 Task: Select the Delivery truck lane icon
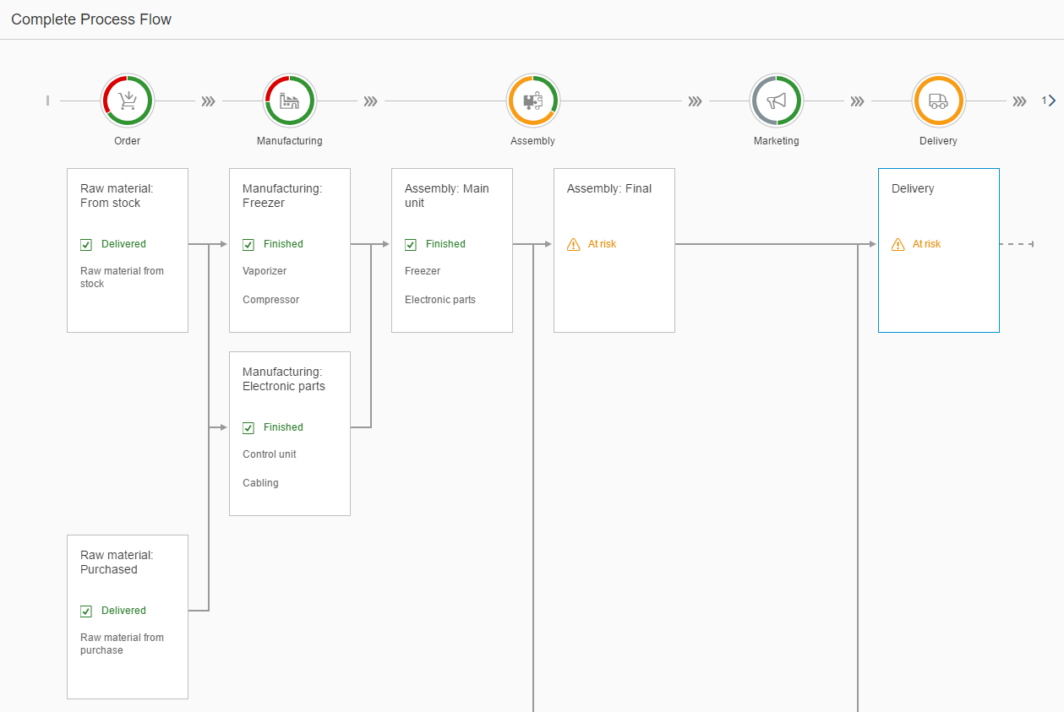[938, 101]
